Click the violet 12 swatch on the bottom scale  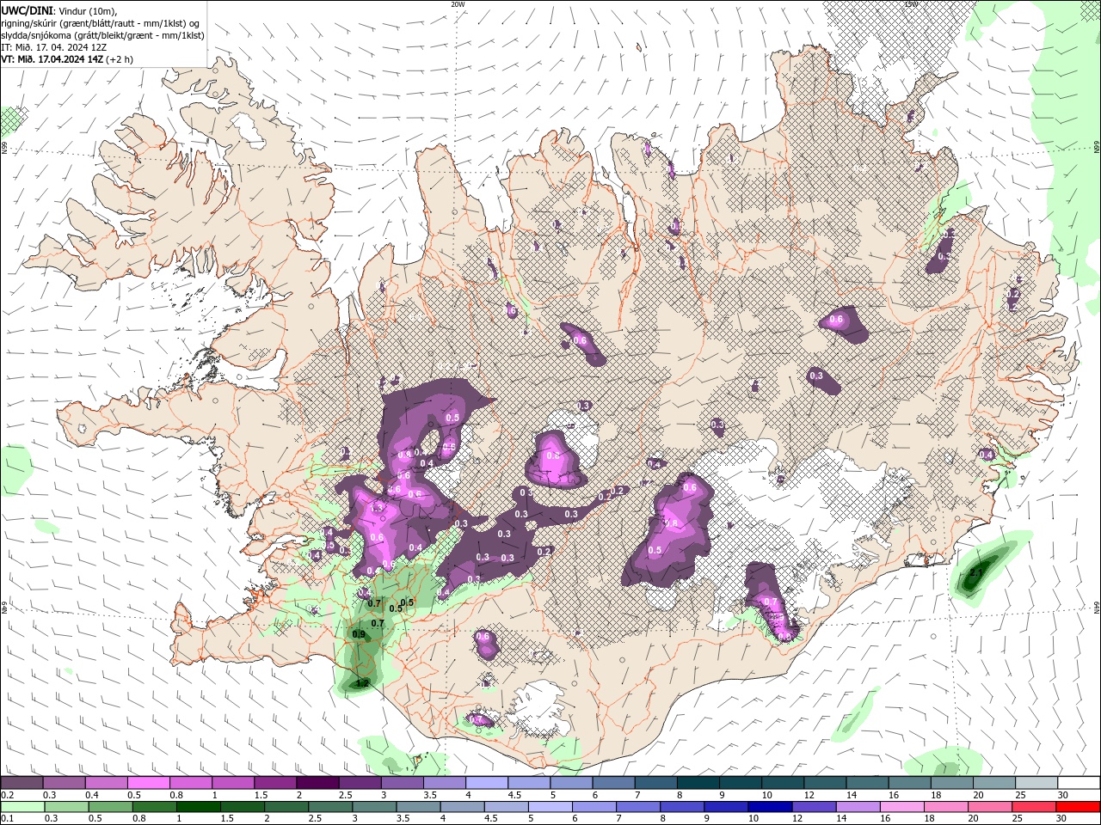[814, 807]
